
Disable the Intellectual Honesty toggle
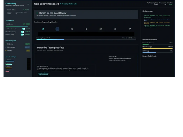pyautogui.click(x=23, y=32)
